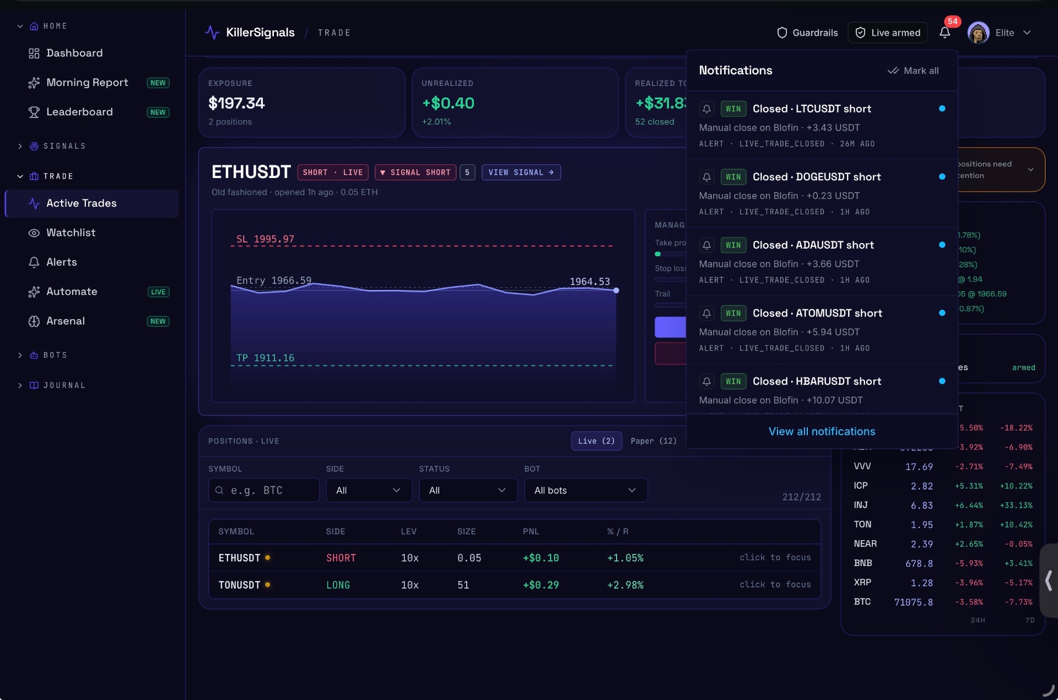Open Morning Report page
The width and height of the screenshot is (1058, 700).
[x=91, y=83]
